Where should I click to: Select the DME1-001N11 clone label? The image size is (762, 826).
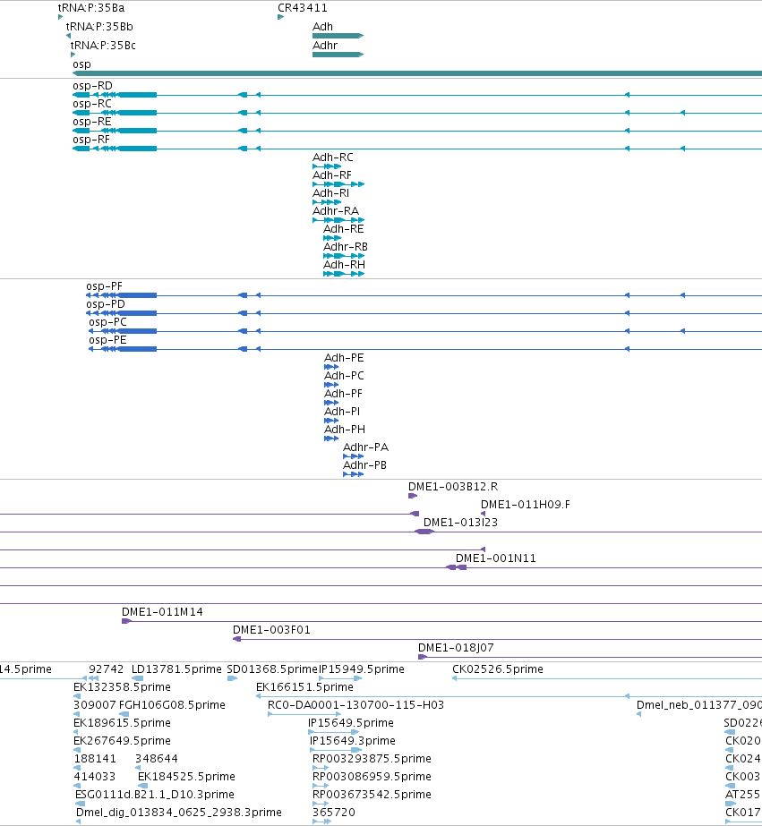point(496,558)
